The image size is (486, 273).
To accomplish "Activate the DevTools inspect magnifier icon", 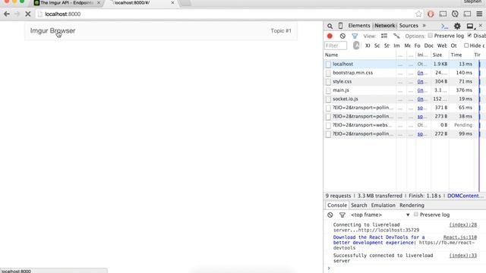I will [x=330, y=26].
